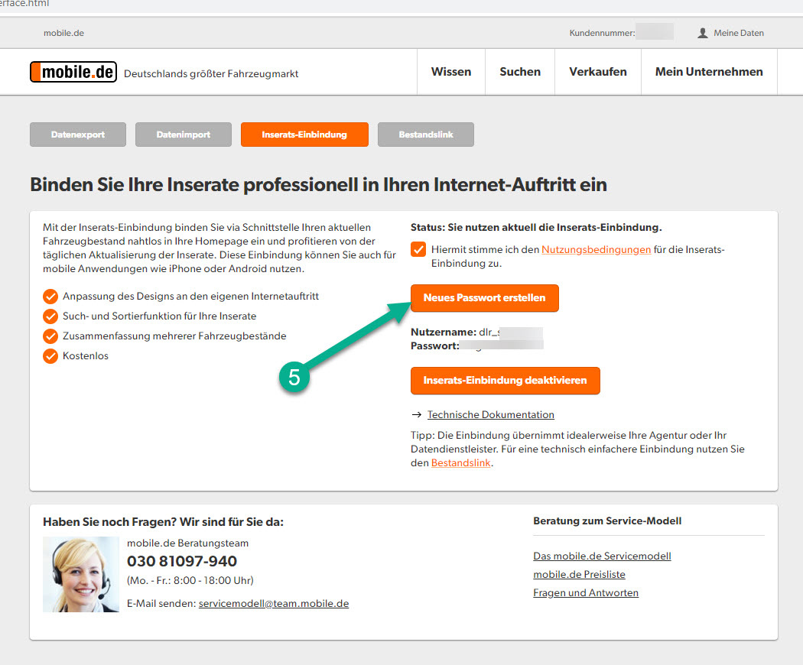The height and width of the screenshot is (665, 803).
Task: Click checkmark icon next to Anpassung des Designs
Action: tap(50, 297)
